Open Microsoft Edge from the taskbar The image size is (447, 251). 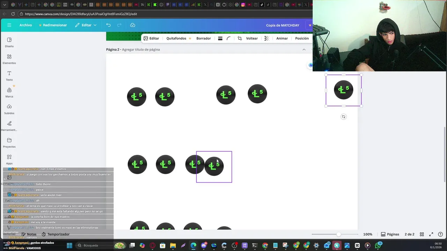coord(193,245)
